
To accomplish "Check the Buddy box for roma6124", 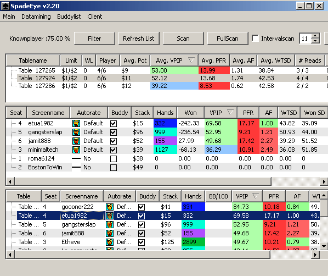I will tap(114, 159).
